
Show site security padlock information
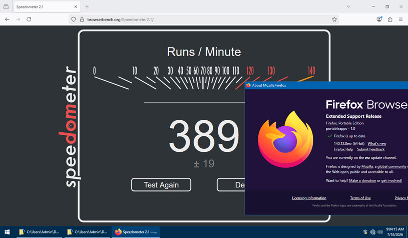82,19
